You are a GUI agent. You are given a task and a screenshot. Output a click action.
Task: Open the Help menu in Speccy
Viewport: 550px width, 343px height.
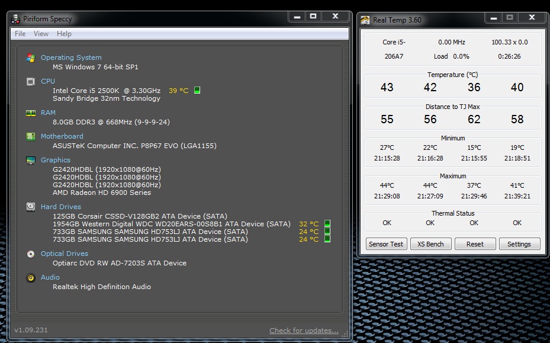pos(64,34)
